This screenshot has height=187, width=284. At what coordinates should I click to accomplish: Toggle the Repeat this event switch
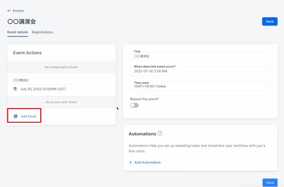click(134, 105)
